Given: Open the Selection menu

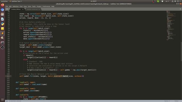Looking at the screenshot, I should (x=16, y=6).
